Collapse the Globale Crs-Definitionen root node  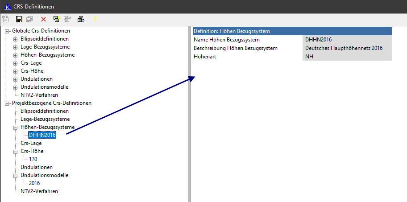7,31
